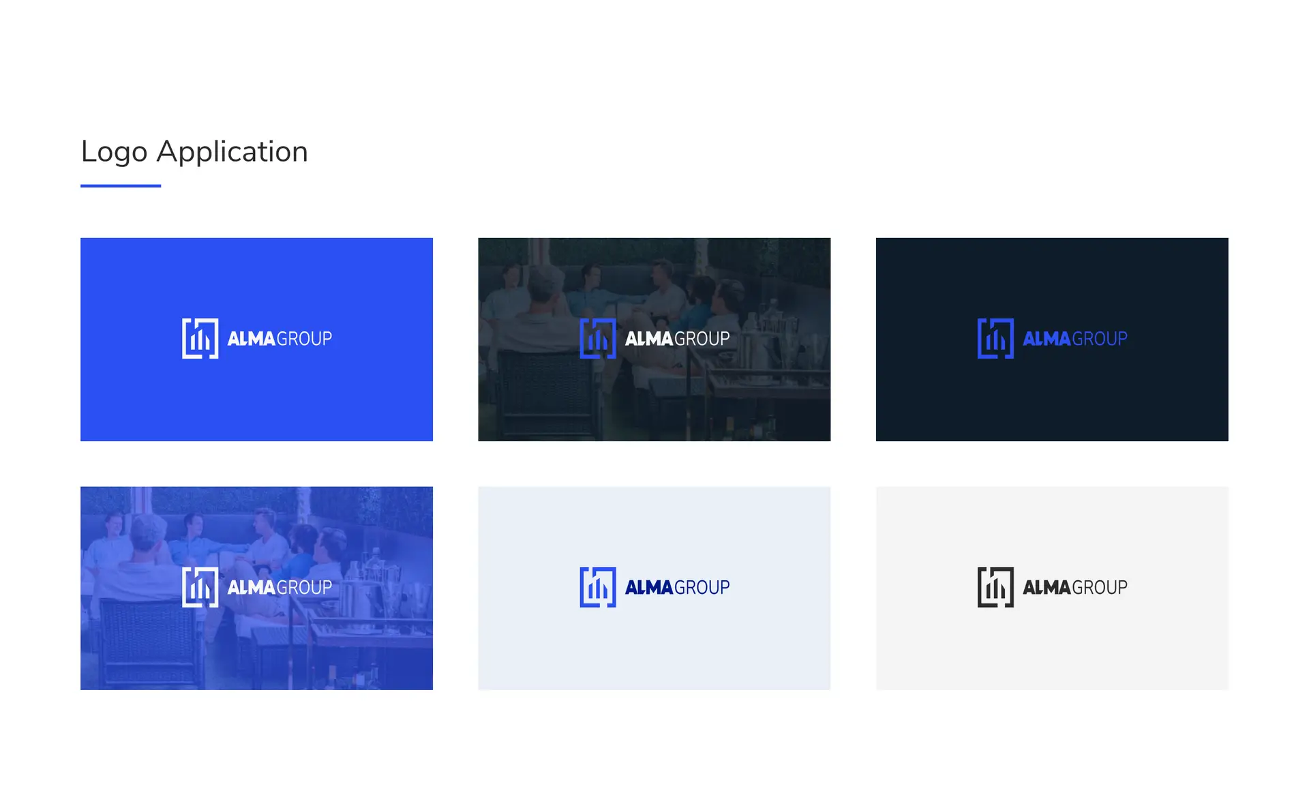
Task: Select the solid blue background card
Action: [x=256, y=402]
